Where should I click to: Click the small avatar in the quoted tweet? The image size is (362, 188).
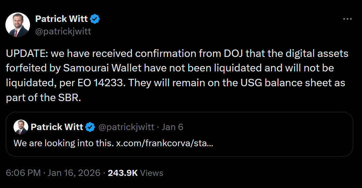coord(21,127)
